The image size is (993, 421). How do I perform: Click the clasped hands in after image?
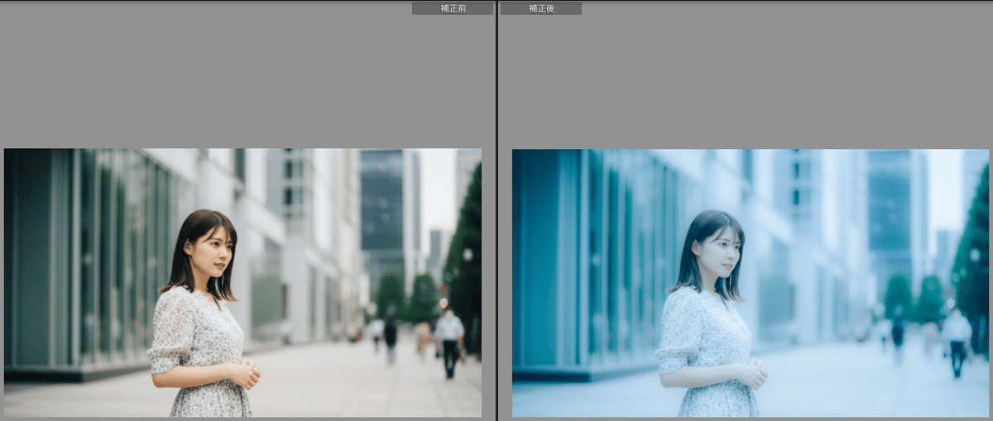753,374
